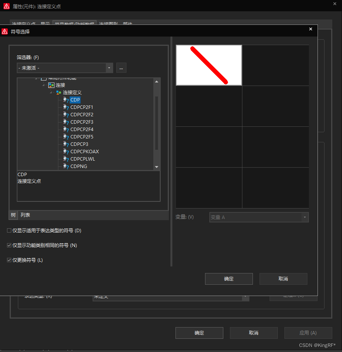The image size is (342, 352).
Task: Select the red diagonal symbol variant thumbnail
Action: click(209, 65)
